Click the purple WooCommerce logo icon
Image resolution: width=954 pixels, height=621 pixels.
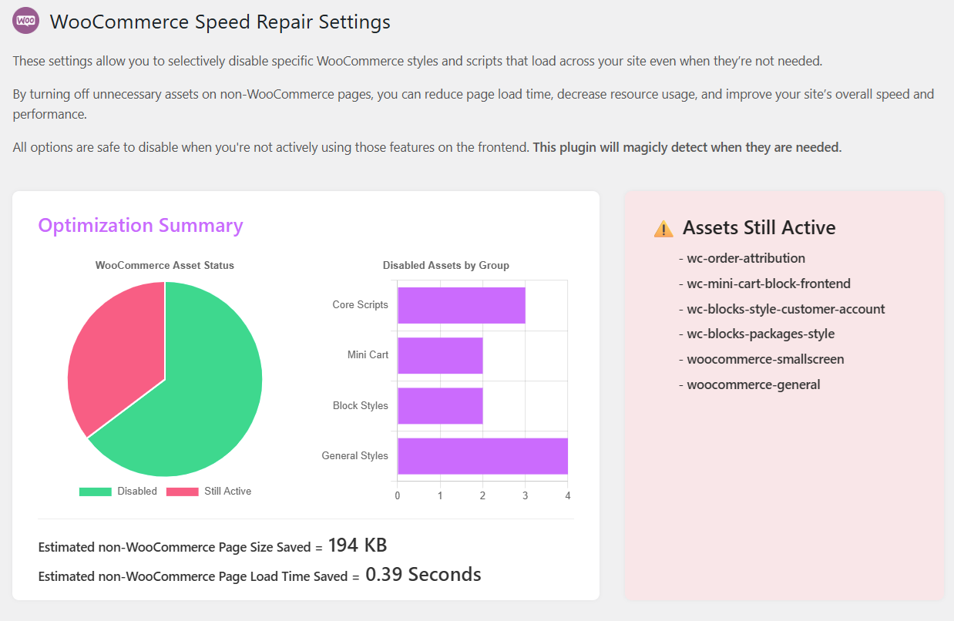click(x=26, y=20)
